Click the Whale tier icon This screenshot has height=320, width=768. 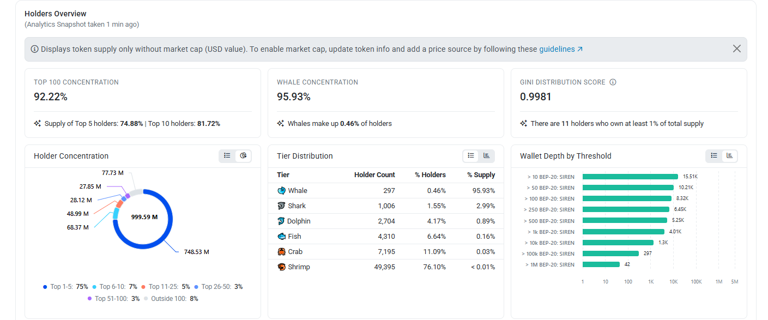pyautogui.click(x=281, y=191)
